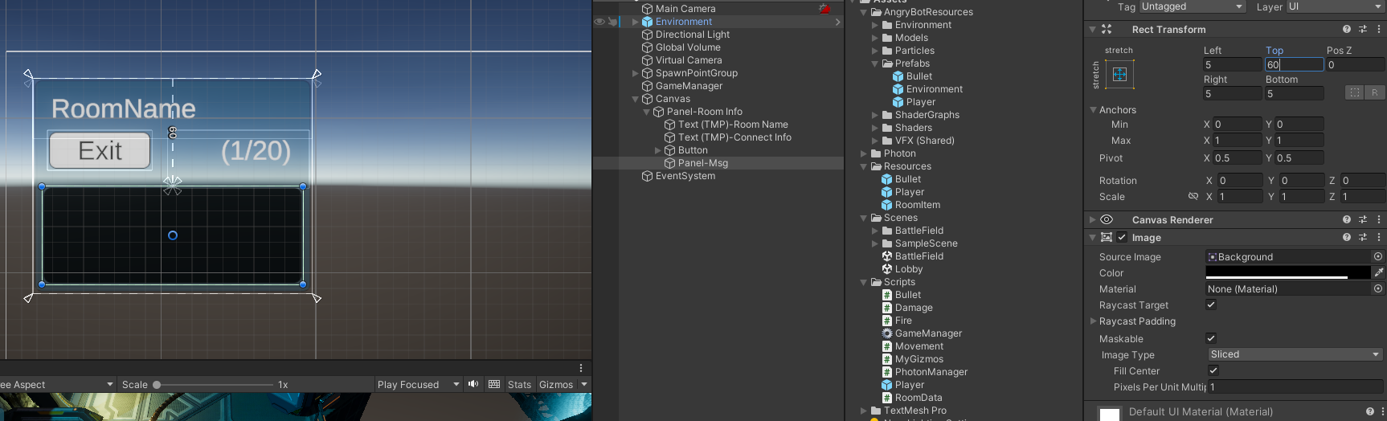Screen dimensions: 1387x421
Task: Expand the SpawnPointGroup object
Action: (635, 73)
